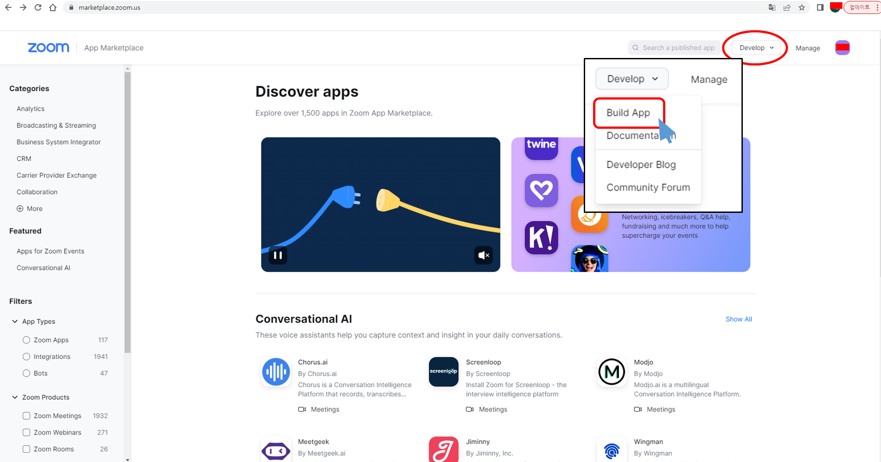Open Business System Integrator category

pos(58,142)
